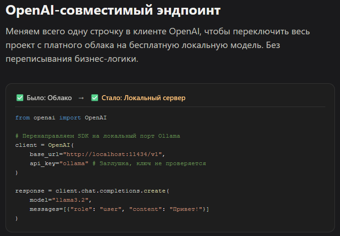Click the line "client = OpenAI("
Screen dimensions: 340x236
click(45, 145)
